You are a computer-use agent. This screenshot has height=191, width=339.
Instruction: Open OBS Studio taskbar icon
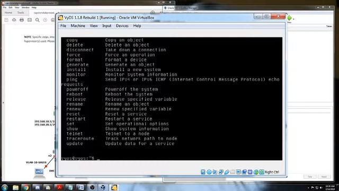[x=92, y=187]
